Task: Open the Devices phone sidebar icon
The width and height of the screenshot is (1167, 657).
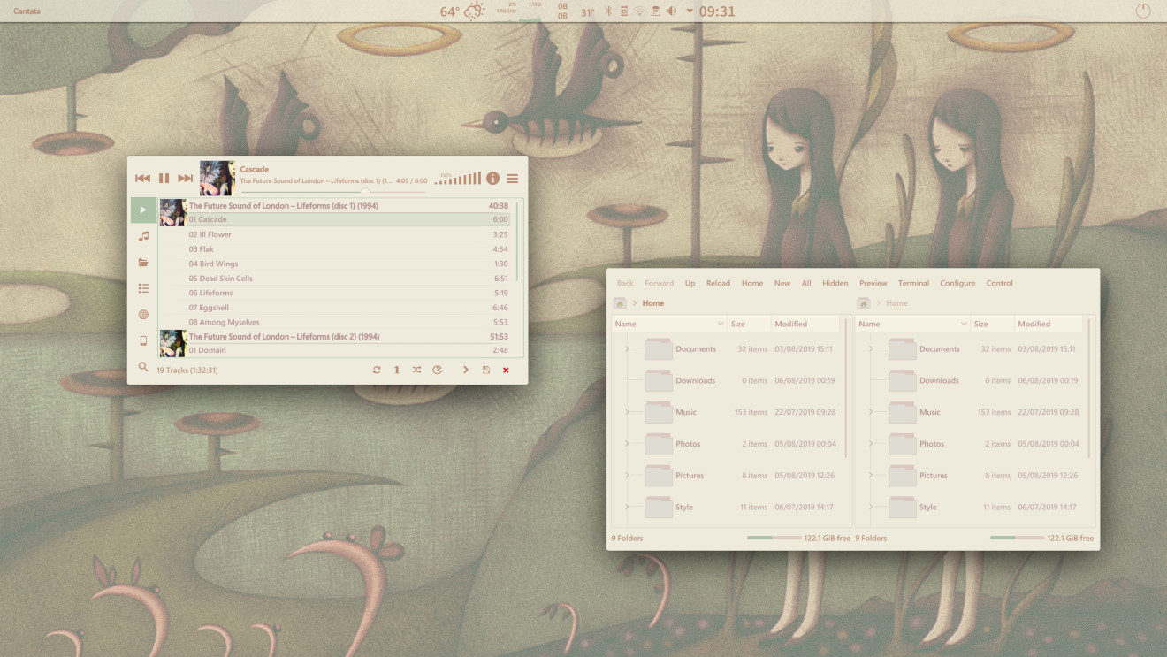Action: (143, 340)
